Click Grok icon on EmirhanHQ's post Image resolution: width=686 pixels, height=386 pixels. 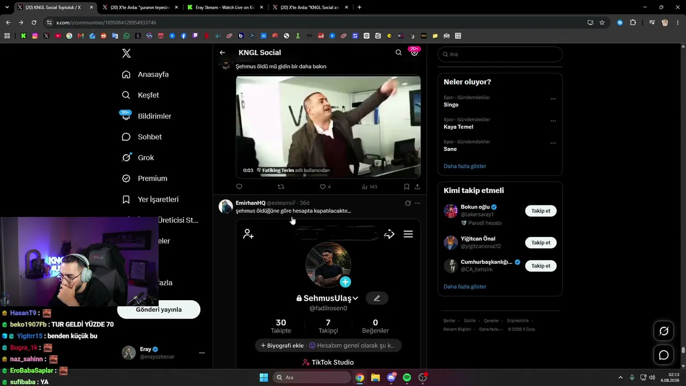pyautogui.click(x=408, y=203)
